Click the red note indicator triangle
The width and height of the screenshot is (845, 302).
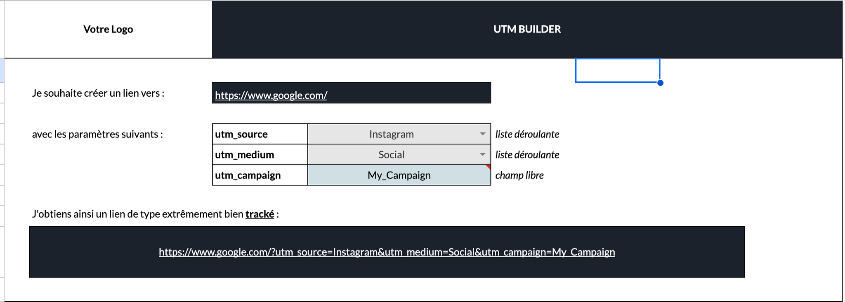[x=489, y=167]
